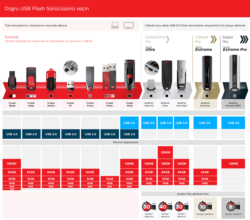Click the laptop icon
The width and height of the screenshot is (250, 220).
tap(115, 25)
